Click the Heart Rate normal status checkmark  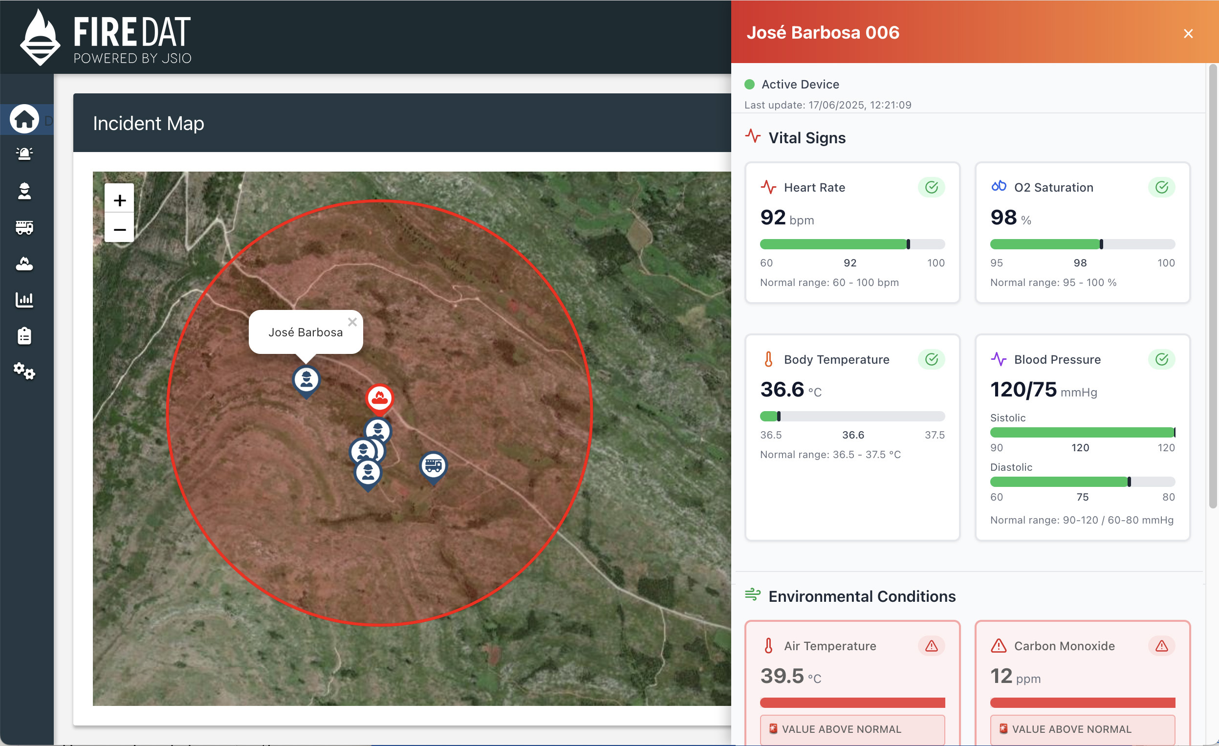click(931, 187)
